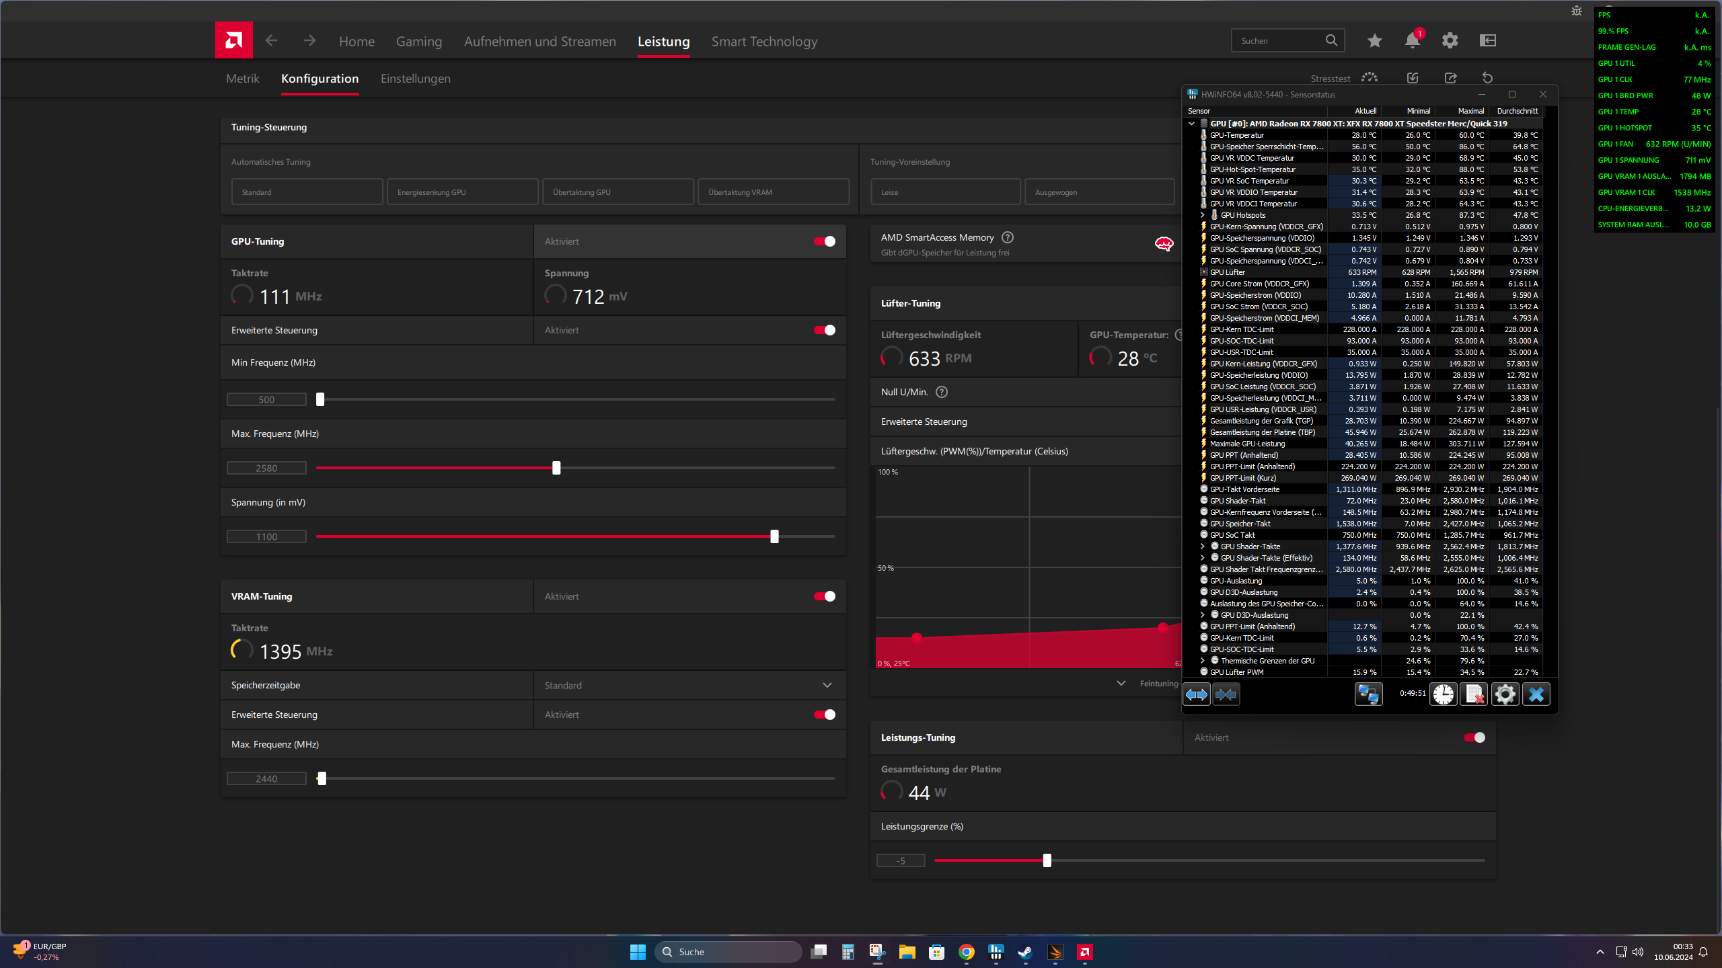This screenshot has height=968, width=1722.
Task: Open HWiNFO sensor settings gear
Action: pos(1505,694)
